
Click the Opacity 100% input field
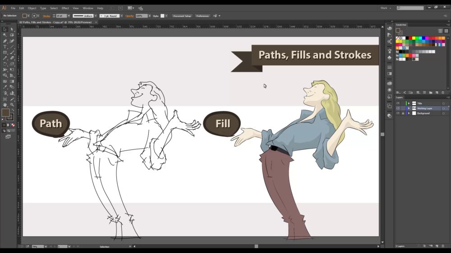click(x=141, y=16)
